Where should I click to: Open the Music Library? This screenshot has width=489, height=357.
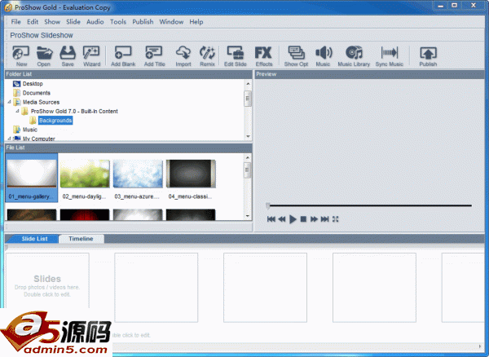(354, 56)
